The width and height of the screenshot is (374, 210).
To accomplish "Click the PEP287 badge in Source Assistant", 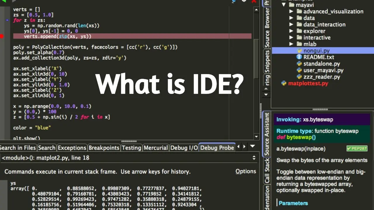I will tap(357, 148).
